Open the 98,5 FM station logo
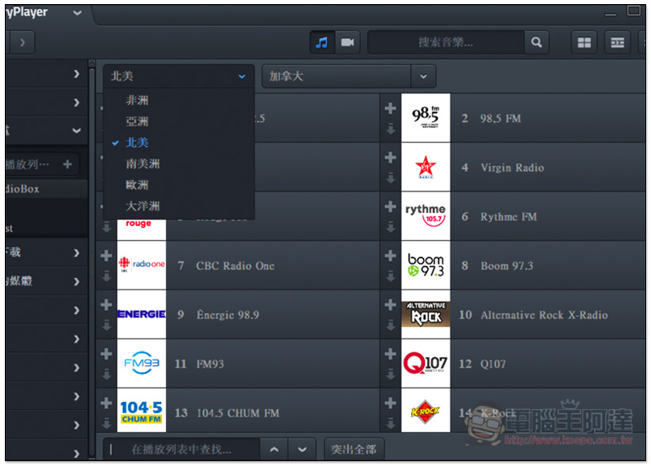Image resolution: width=651 pixels, height=466 pixels. pyautogui.click(x=426, y=118)
